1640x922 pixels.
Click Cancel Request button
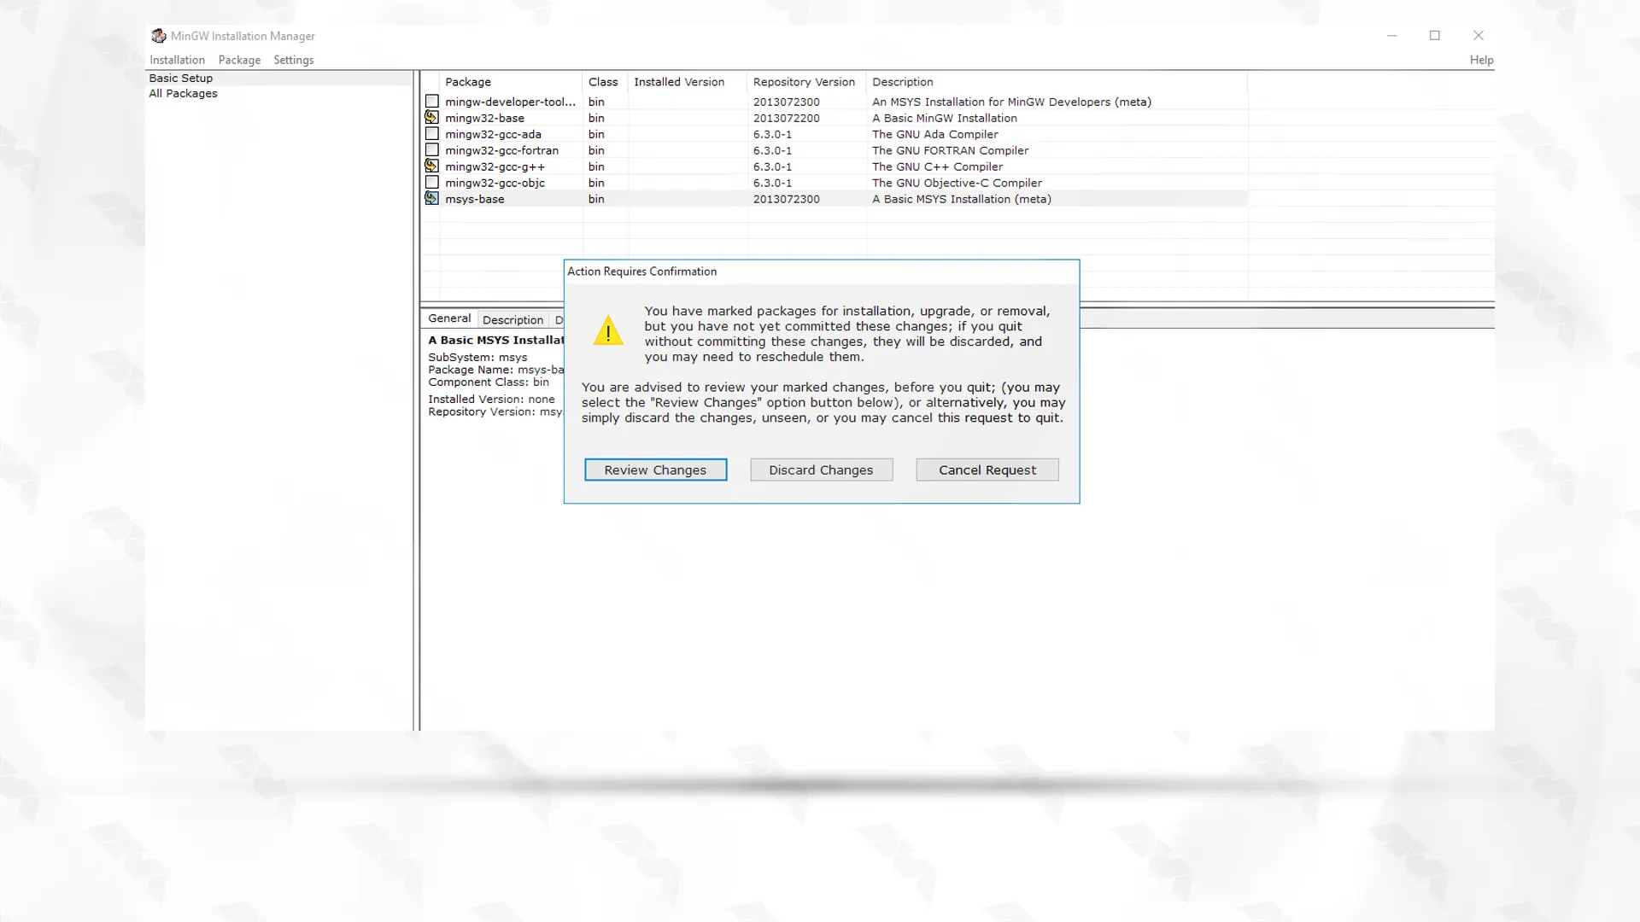(x=987, y=470)
